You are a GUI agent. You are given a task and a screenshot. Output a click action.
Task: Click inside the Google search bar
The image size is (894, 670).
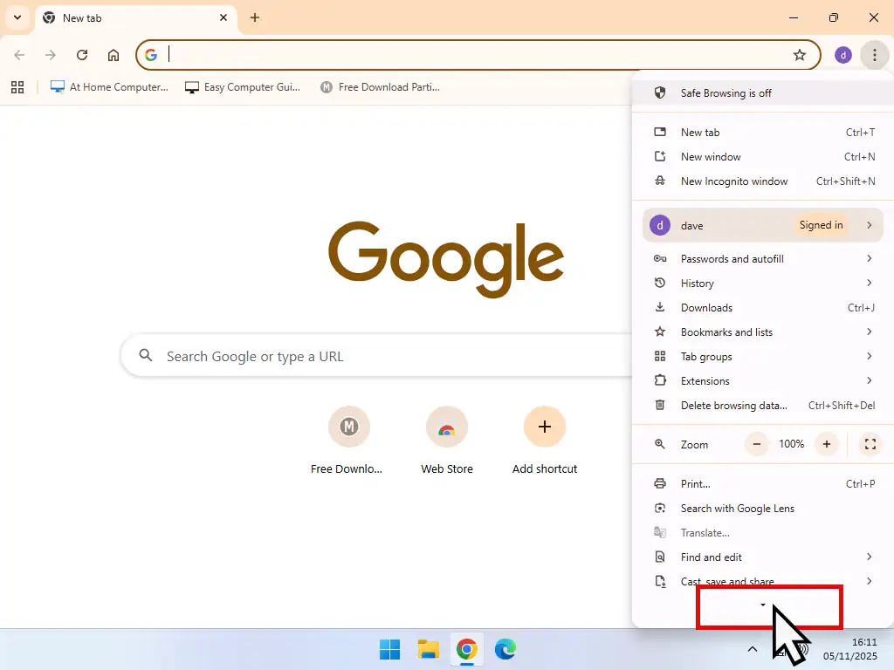click(349, 356)
